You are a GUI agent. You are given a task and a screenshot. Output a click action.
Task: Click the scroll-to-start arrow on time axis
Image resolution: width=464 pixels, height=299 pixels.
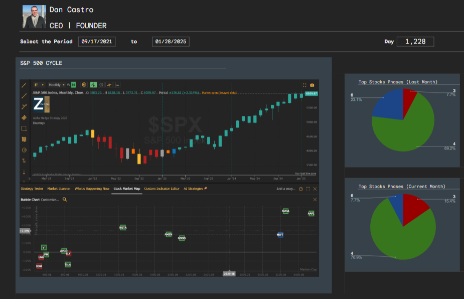click(x=29, y=179)
